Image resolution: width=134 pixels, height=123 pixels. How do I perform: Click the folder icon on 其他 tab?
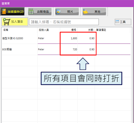85,11
